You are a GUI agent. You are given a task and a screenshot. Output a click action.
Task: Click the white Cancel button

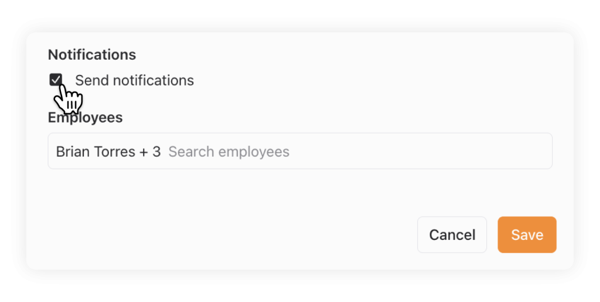452,235
